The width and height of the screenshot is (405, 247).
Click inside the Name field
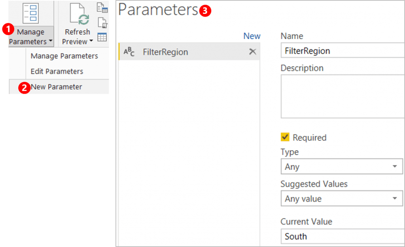(342, 51)
